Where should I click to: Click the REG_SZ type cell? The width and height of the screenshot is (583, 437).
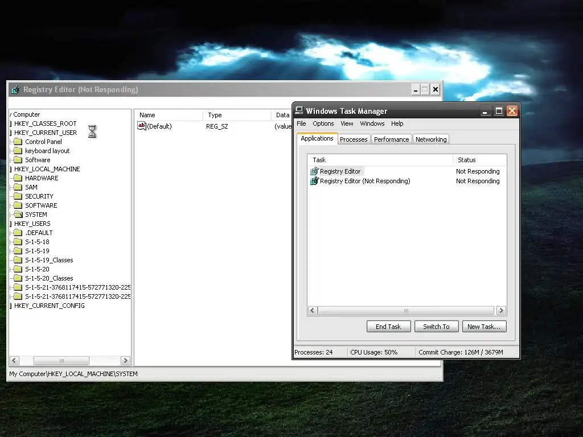pos(217,126)
